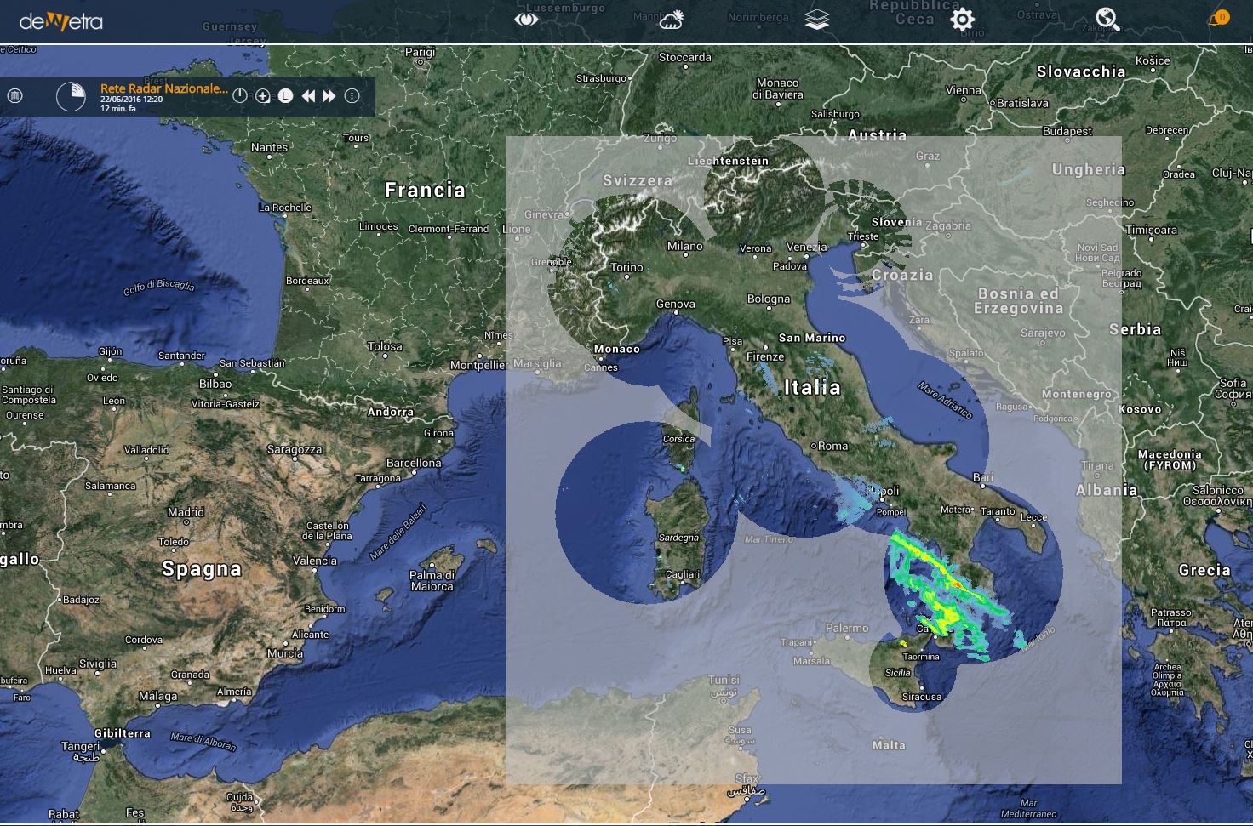The height and width of the screenshot is (826, 1253).
Task: Click the Roma city marker on map
Action: 814,446
